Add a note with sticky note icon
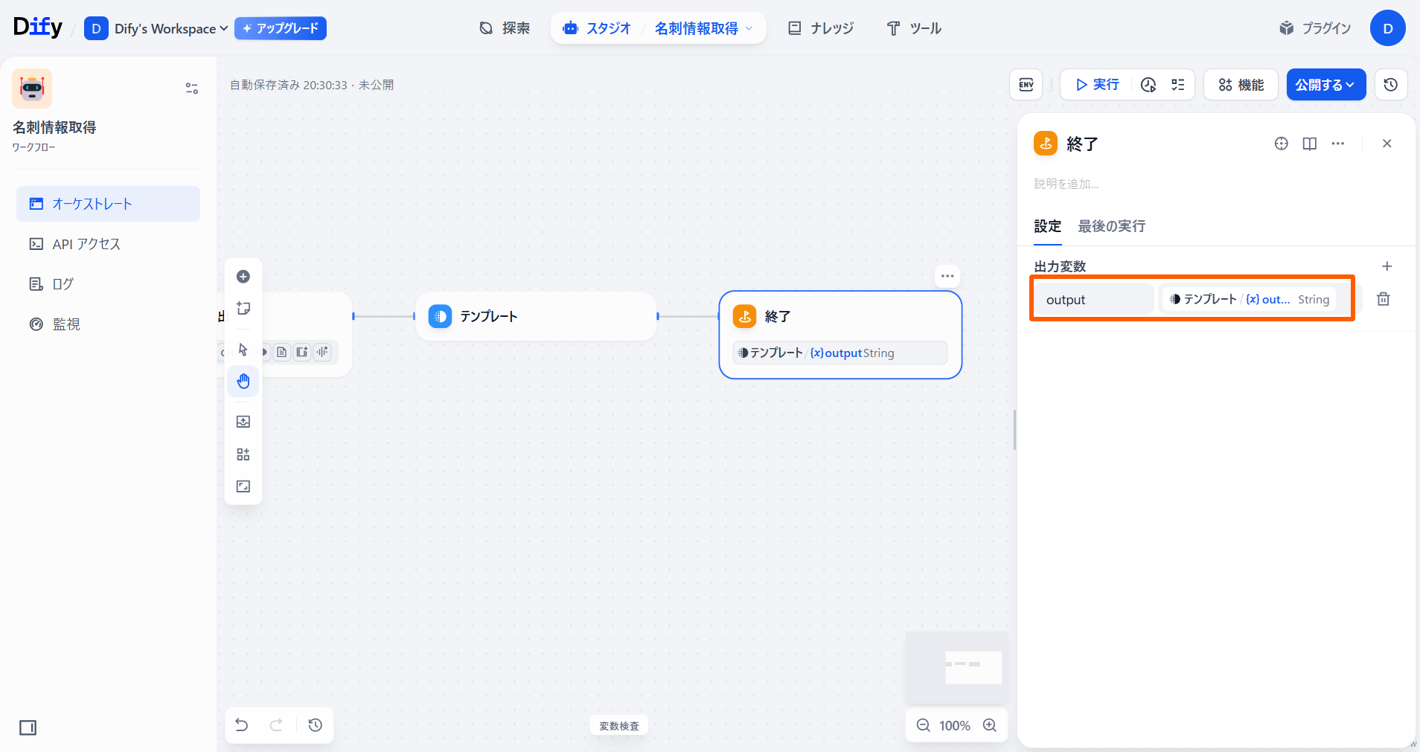1420x752 pixels. (x=243, y=309)
